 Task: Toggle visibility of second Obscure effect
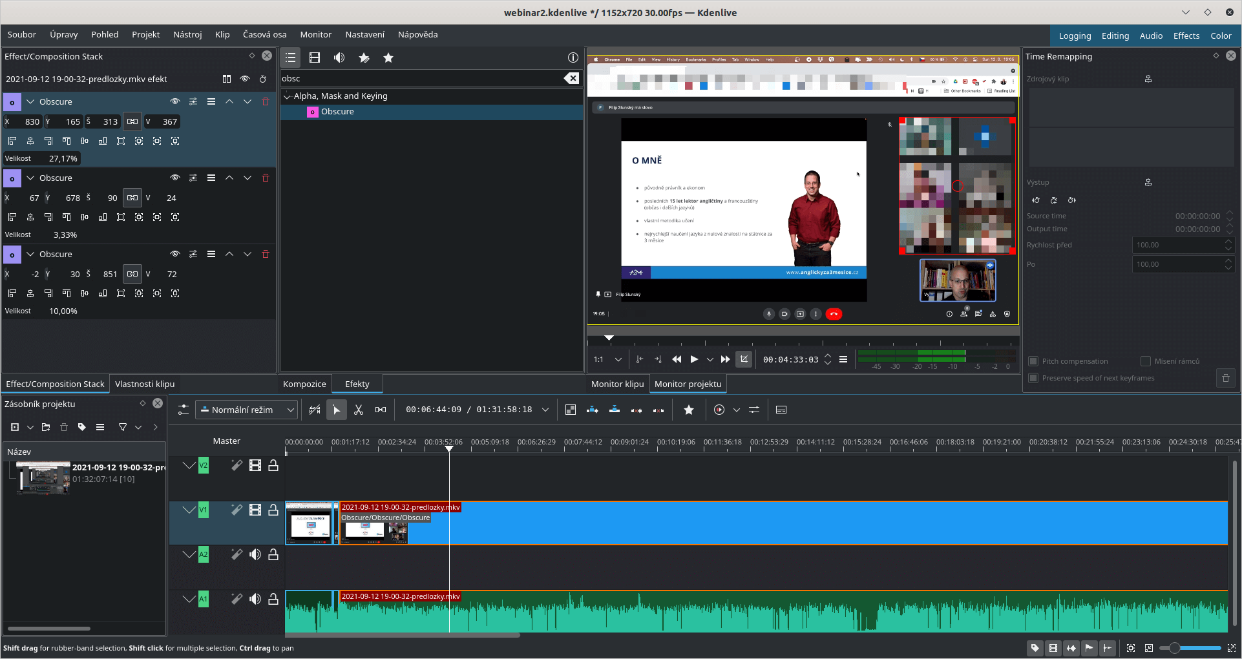tap(174, 178)
